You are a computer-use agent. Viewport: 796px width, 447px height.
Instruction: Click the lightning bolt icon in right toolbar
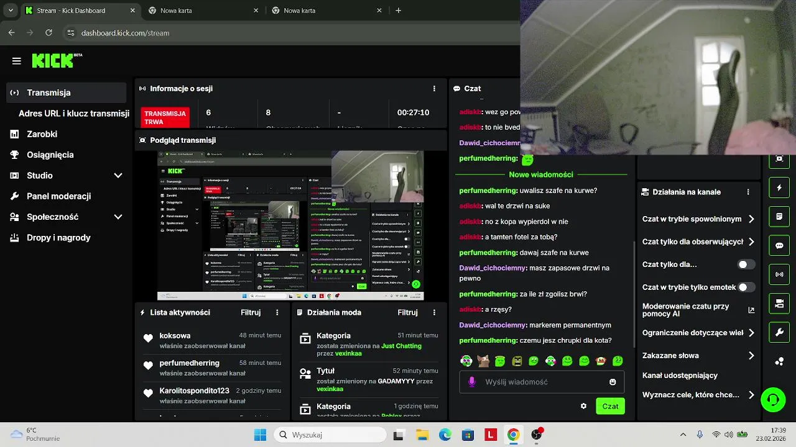pyautogui.click(x=779, y=187)
